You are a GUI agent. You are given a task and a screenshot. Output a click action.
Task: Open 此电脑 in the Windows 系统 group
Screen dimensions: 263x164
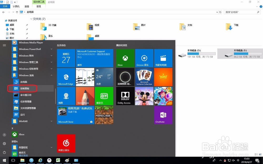[x=33, y=82]
